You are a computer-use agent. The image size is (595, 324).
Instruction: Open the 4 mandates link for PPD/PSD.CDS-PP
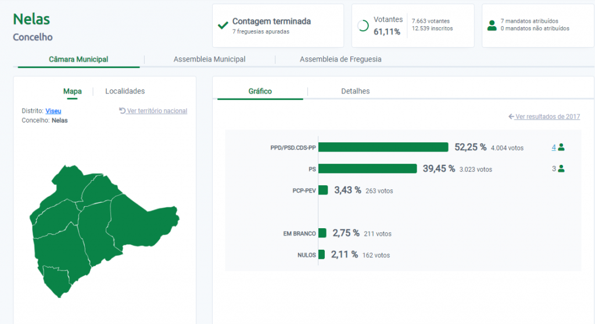point(554,147)
